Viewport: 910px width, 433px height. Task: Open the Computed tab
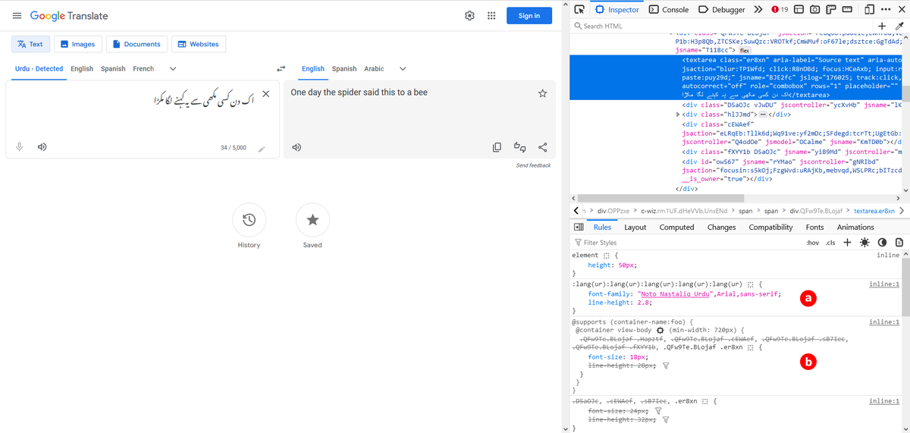[676, 227]
